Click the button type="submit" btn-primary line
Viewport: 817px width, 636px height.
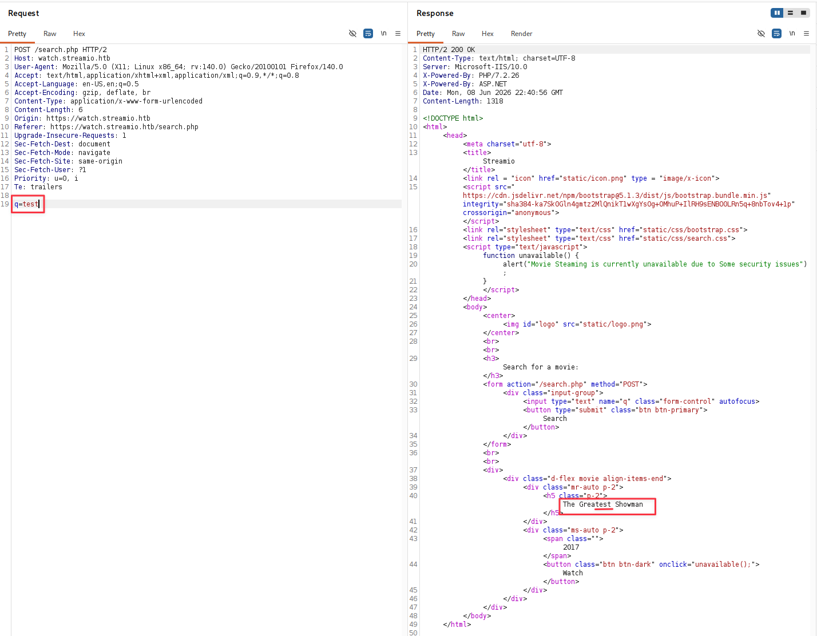tap(615, 410)
